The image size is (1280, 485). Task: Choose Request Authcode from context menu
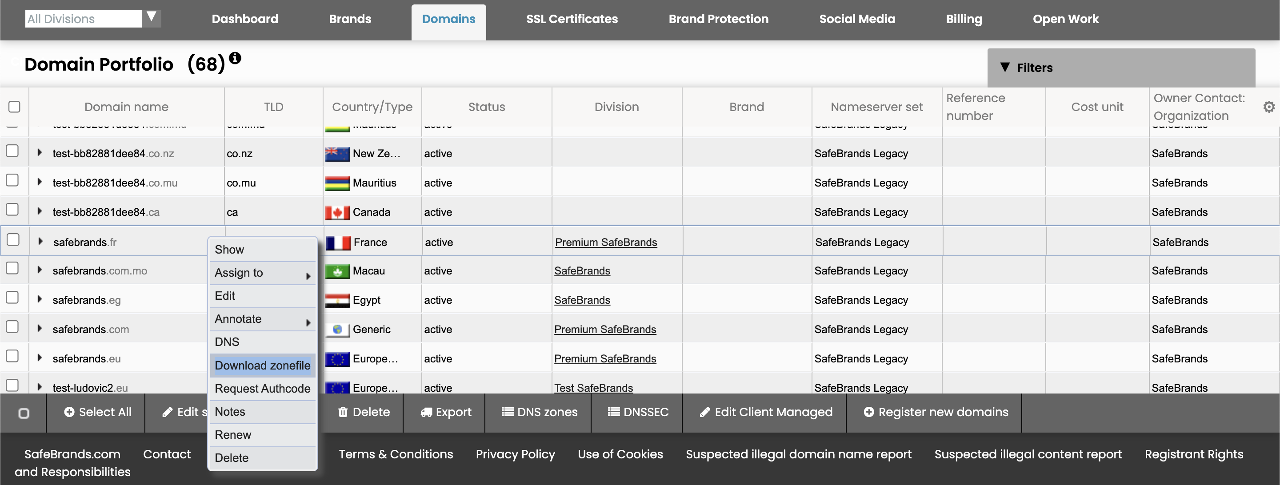tap(263, 389)
